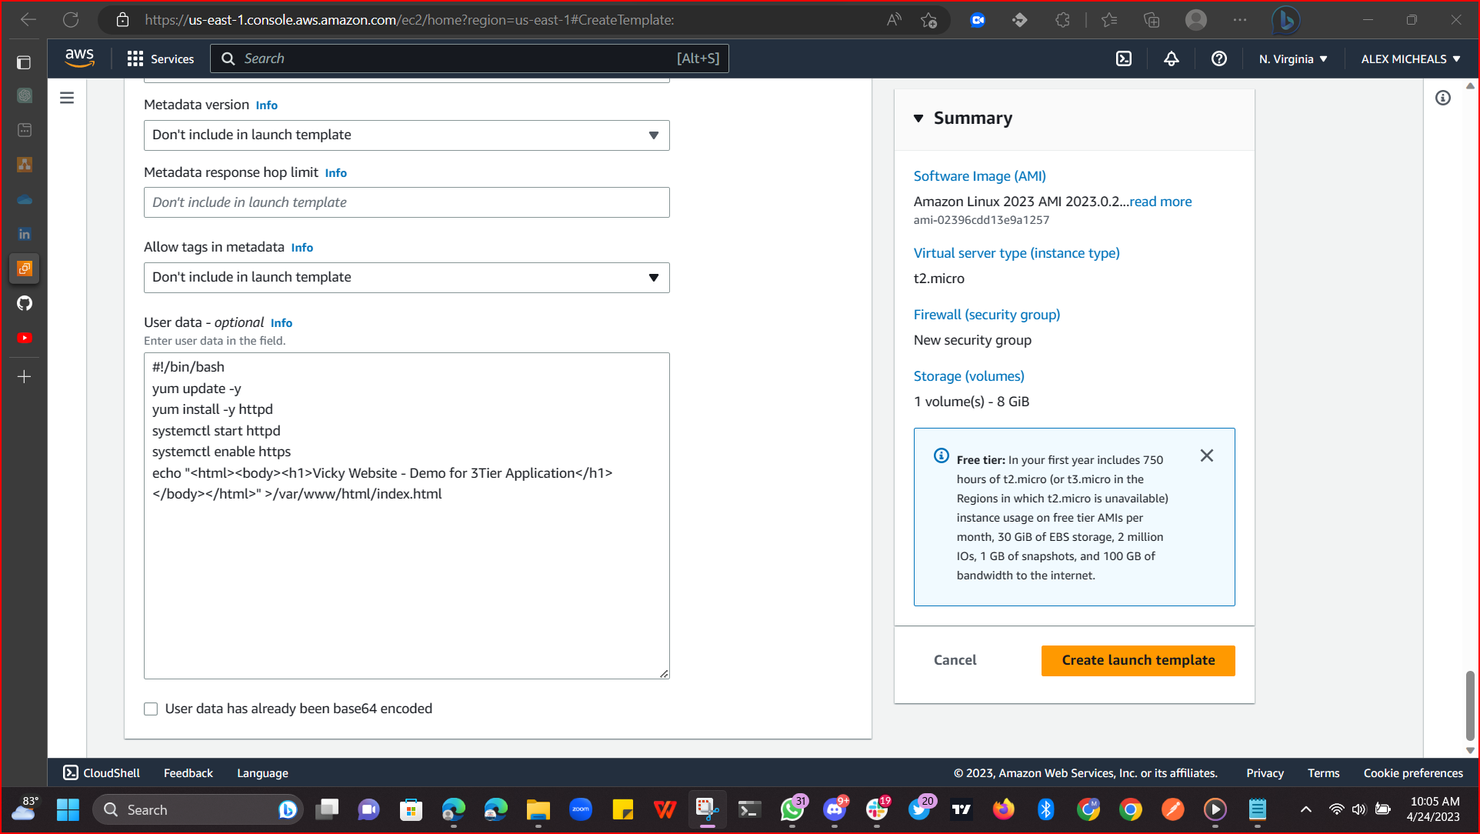Screen dimensions: 1480x834
Task: Open the N. Virginia region selector
Action: (x=1292, y=58)
